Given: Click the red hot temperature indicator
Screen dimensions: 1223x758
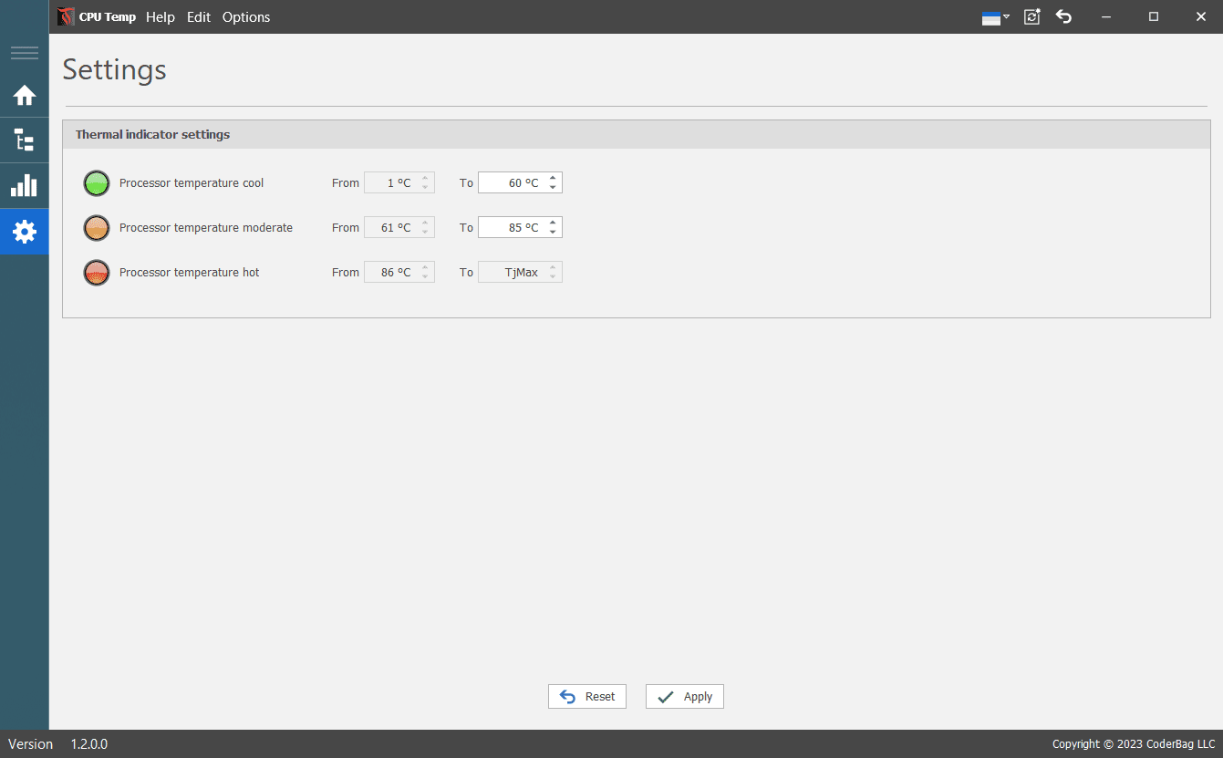Looking at the screenshot, I should point(97,273).
